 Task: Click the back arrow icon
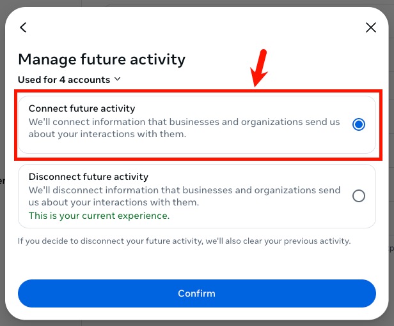click(x=24, y=27)
